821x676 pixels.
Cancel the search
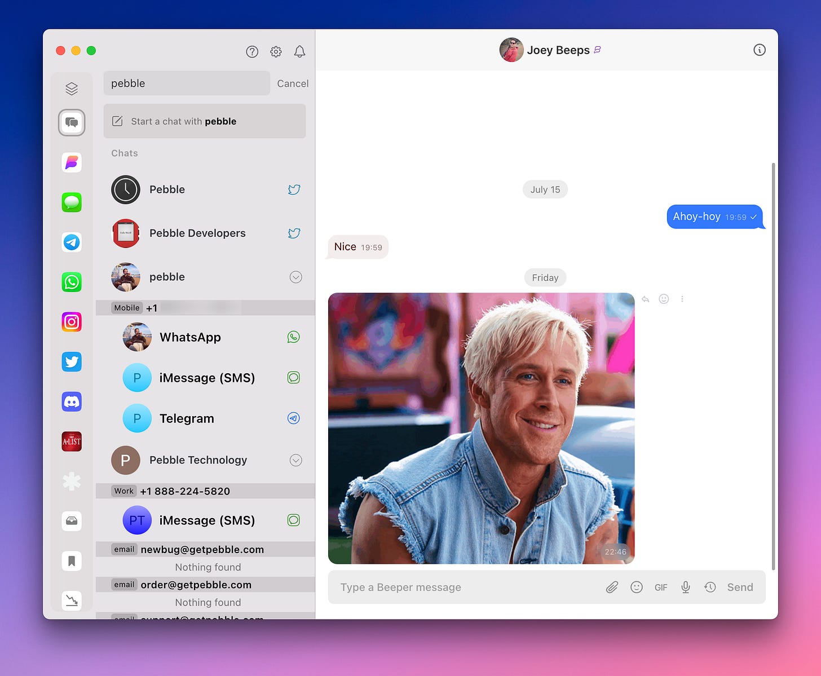click(293, 83)
